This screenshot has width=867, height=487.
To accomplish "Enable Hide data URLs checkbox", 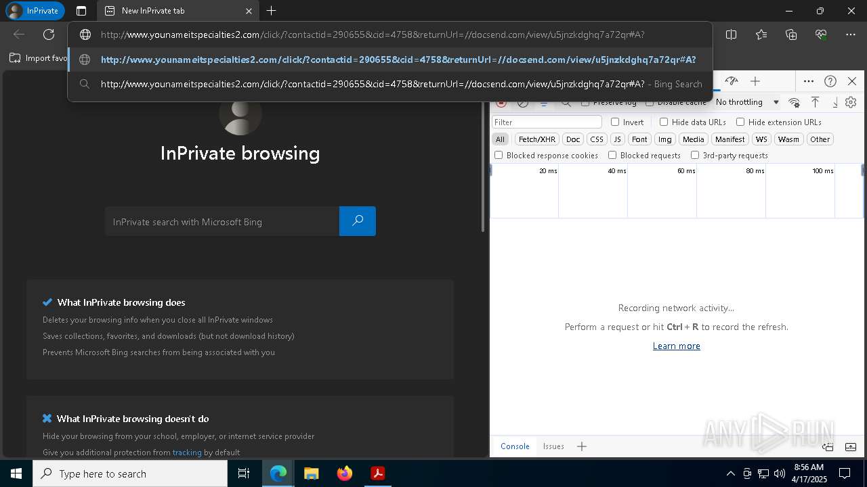I will click(664, 122).
